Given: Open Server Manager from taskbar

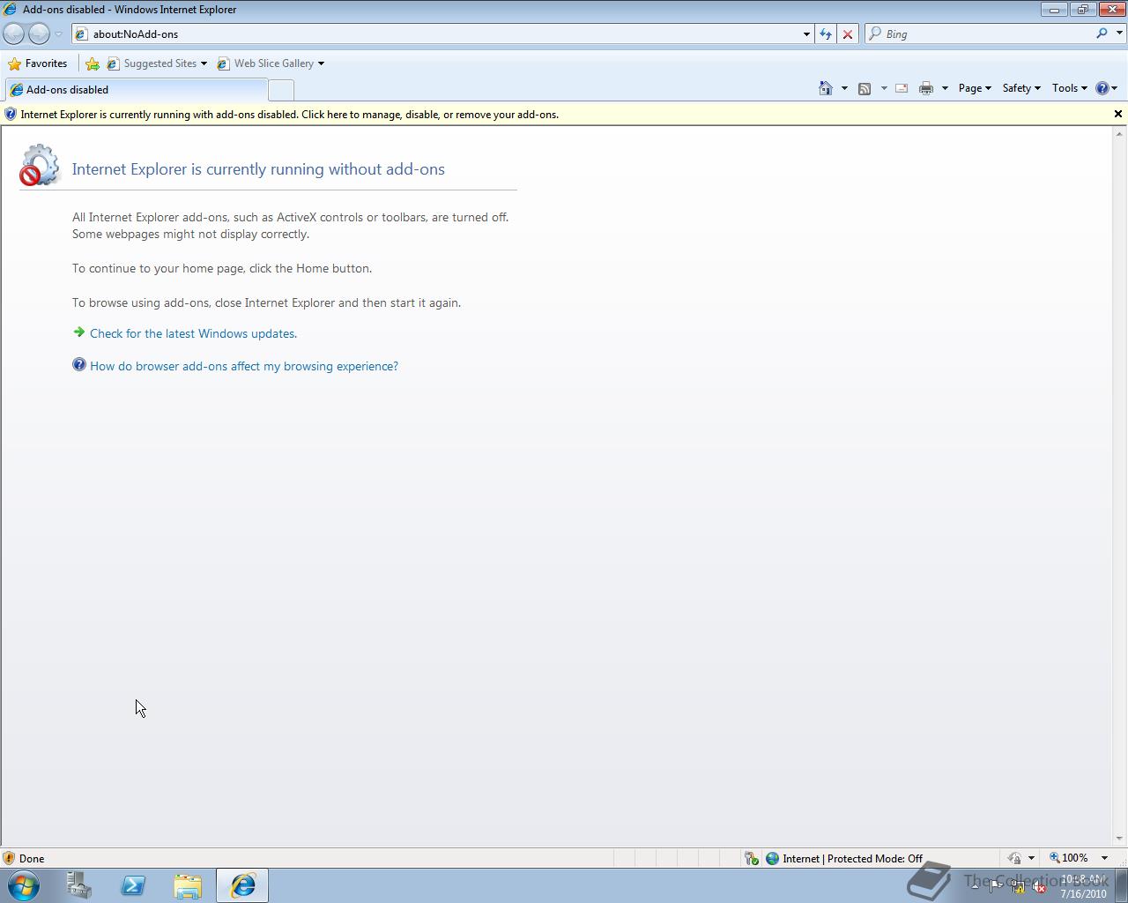Looking at the screenshot, I should 78,885.
